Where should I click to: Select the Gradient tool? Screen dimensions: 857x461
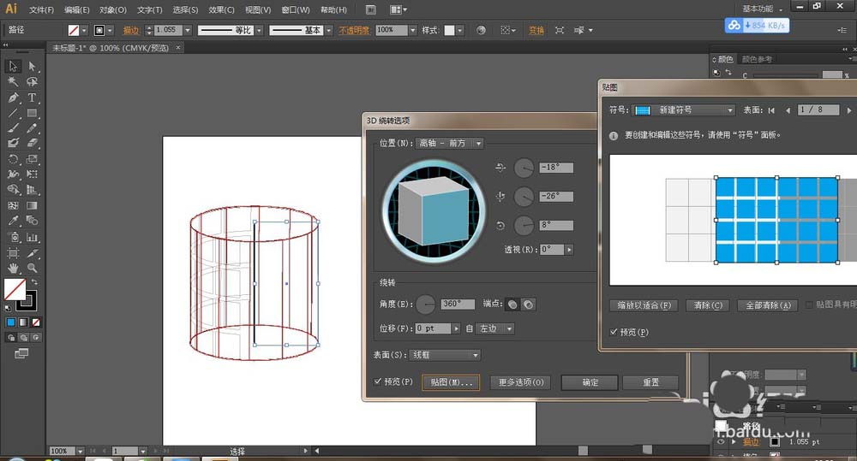(33, 205)
